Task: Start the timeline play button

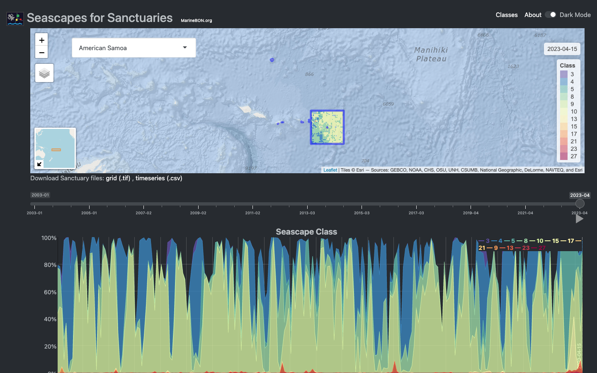Action: [x=580, y=219]
